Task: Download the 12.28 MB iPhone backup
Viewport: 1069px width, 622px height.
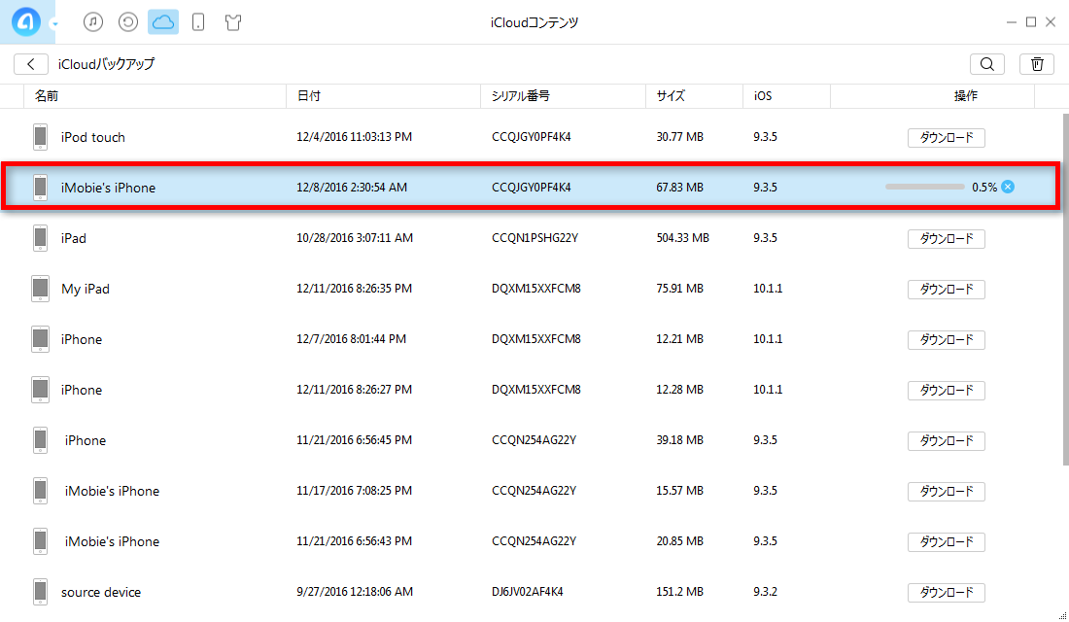Action: pyautogui.click(x=947, y=390)
